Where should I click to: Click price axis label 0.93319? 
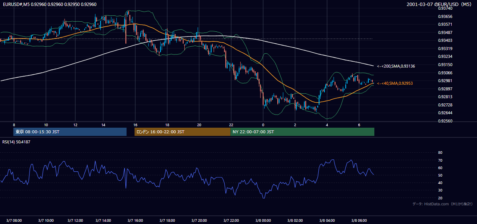(x=446, y=49)
